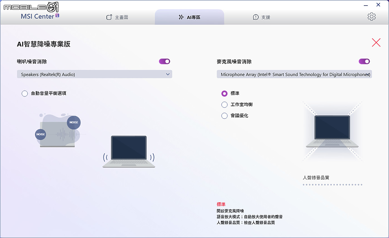Click the MSI Center logo text
The height and width of the screenshot is (238, 389).
point(37,16)
